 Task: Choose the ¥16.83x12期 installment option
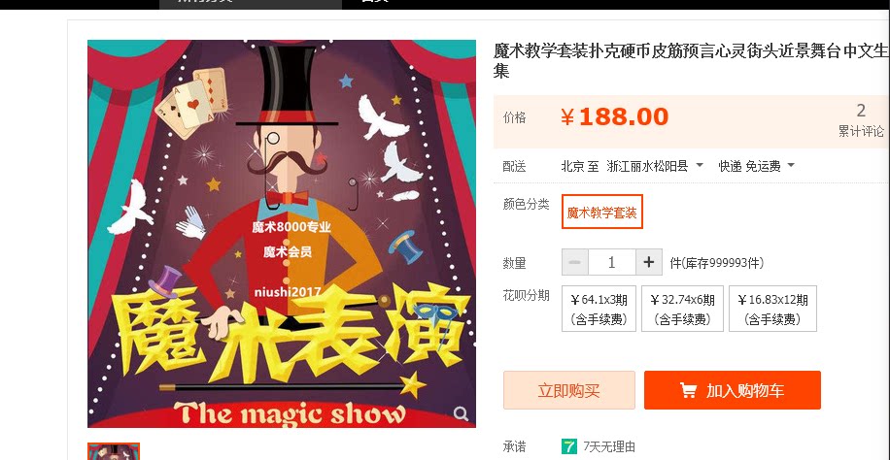tap(772, 309)
